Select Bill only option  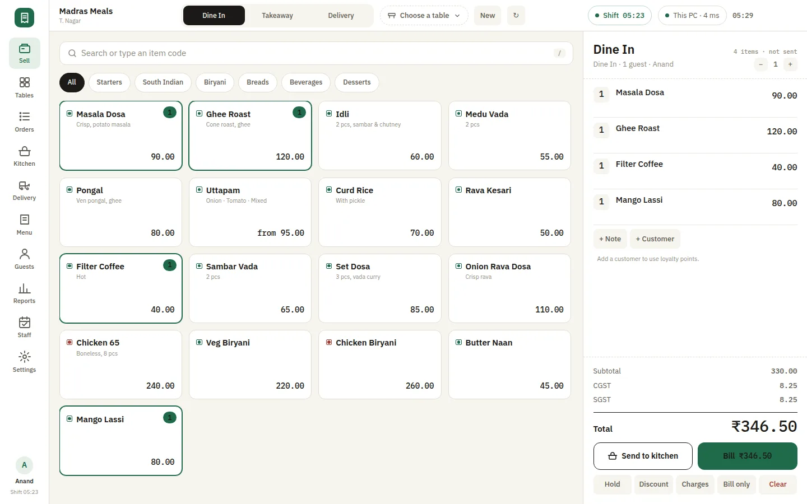click(x=736, y=484)
